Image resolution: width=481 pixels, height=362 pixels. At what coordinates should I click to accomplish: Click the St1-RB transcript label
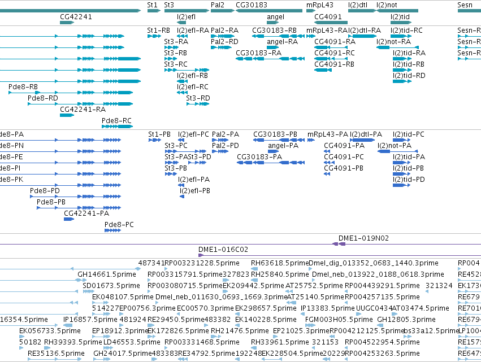pyautogui.click(x=159, y=30)
